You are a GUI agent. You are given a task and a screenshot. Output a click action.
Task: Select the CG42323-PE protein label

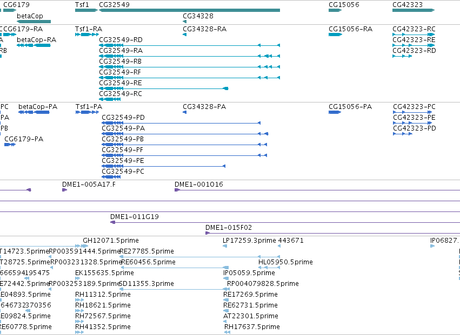tap(414, 118)
